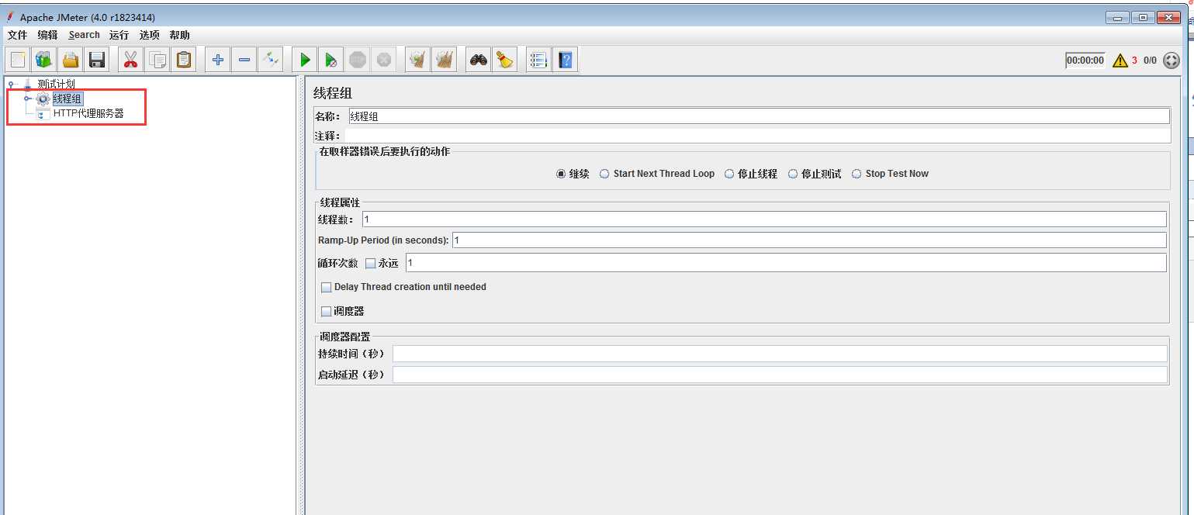The width and height of the screenshot is (1194, 515).
Task: Open the 文件 menu
Action: pos(17,35)
